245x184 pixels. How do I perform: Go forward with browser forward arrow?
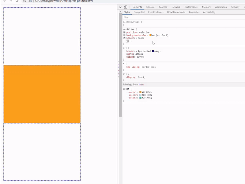(x=11, y=1)
